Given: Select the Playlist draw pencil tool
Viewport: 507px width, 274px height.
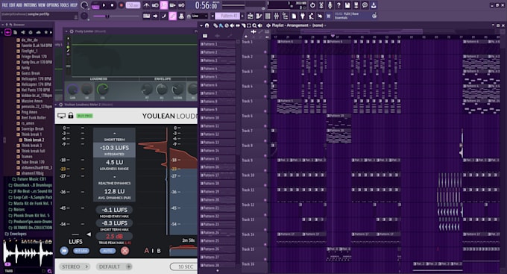Looking at the screenshot, I should 215,25.
